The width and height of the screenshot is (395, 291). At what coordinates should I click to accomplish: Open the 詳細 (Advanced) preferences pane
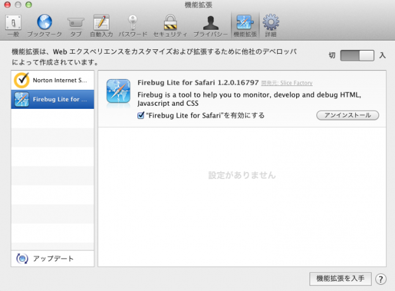[271, 26]
